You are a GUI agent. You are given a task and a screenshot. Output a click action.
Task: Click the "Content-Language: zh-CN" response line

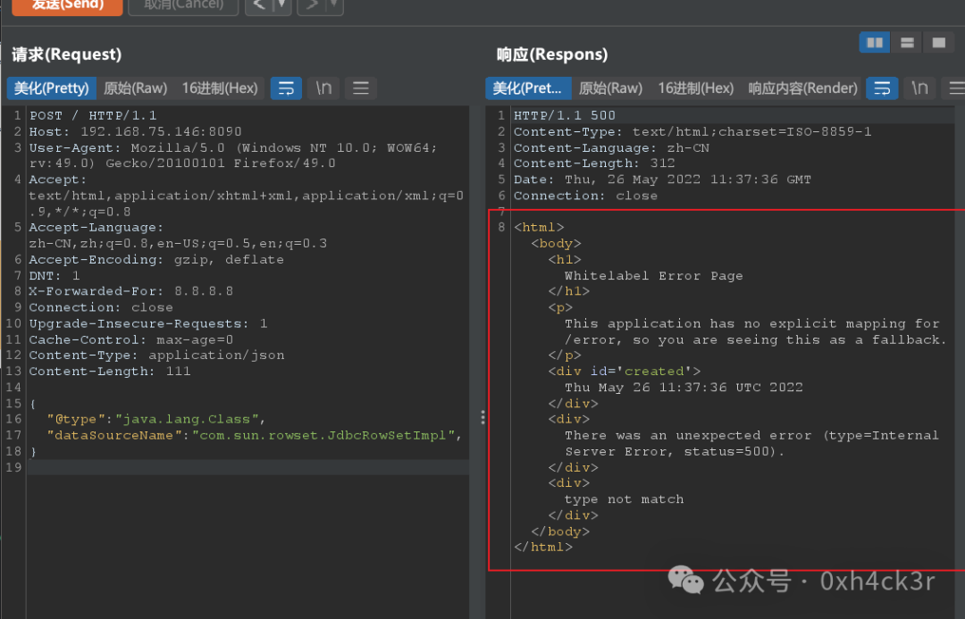611,147
